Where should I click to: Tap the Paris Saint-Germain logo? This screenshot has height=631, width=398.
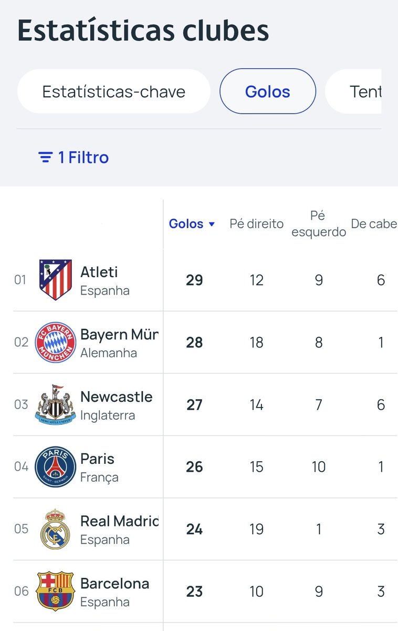pyautogui.click(x=55, y=467)
